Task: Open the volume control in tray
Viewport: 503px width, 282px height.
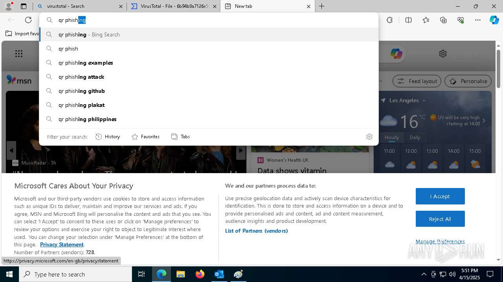Action: click(x=452, y=274)
